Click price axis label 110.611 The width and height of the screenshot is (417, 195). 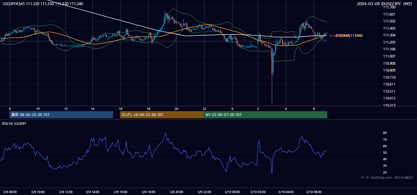(389, 84)
